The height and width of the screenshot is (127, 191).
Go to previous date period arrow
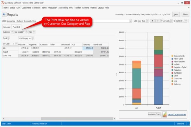pos(152,21)
